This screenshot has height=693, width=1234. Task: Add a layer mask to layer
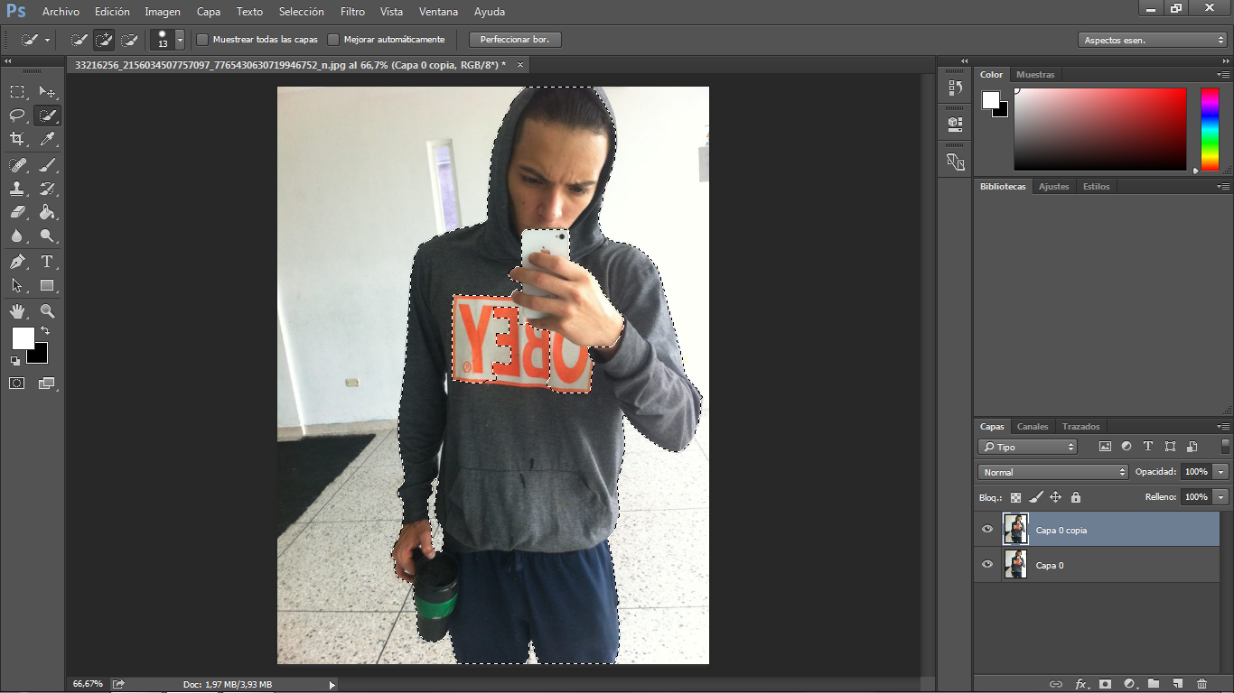click(x=1105, y=684)
